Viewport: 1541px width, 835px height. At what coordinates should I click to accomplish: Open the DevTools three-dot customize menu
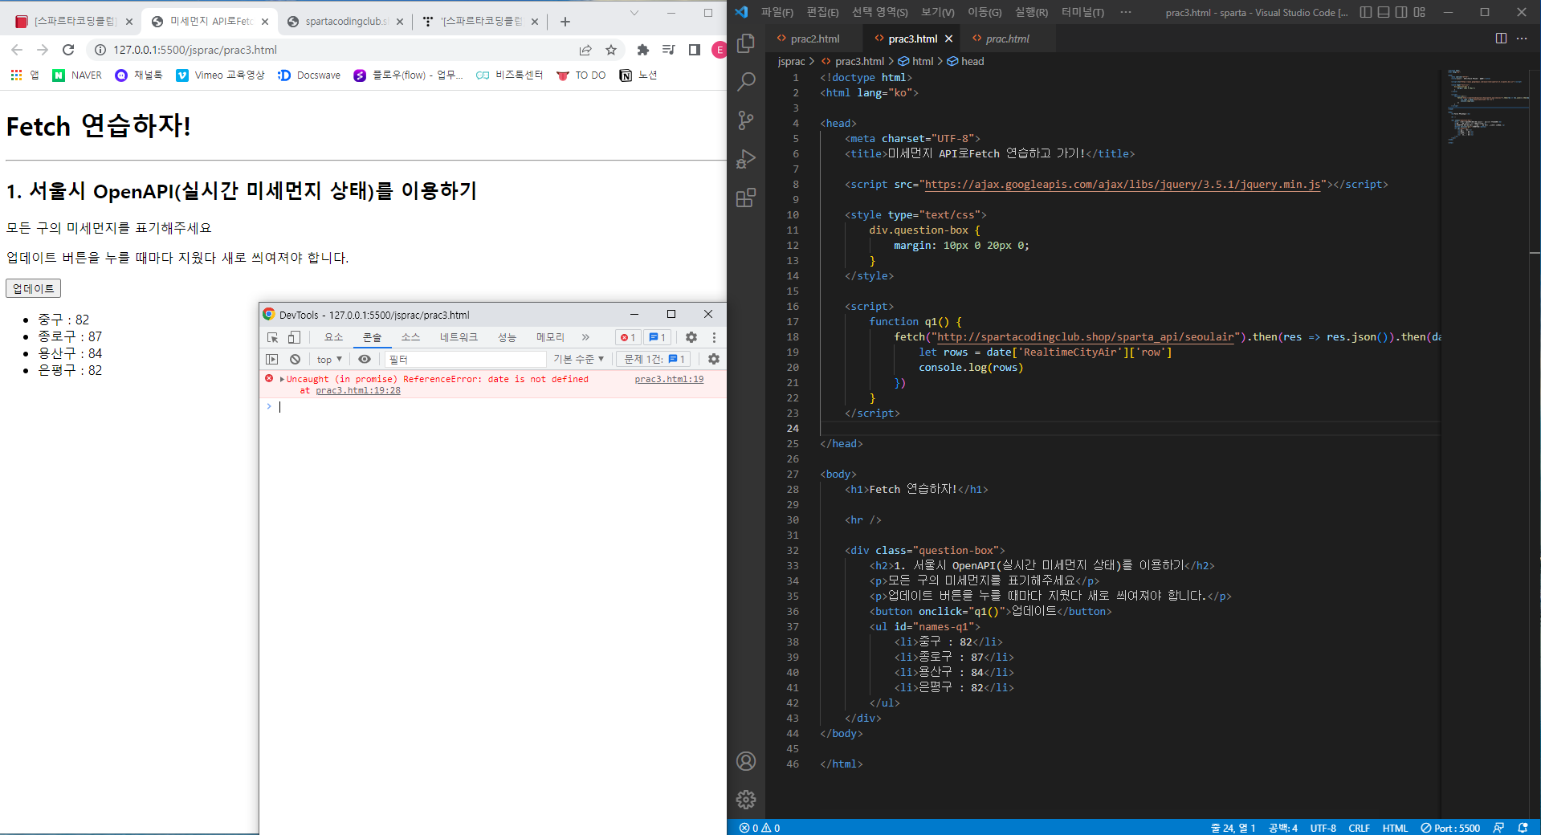(714, 337)
